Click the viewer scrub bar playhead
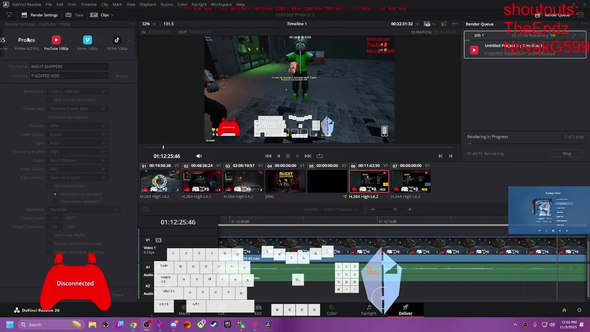 pyautogui.click(x=163, y=147)
